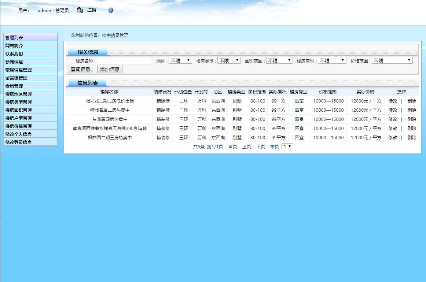Click the 查询信息 search button
426x282 pixels.
coord(80,69)
